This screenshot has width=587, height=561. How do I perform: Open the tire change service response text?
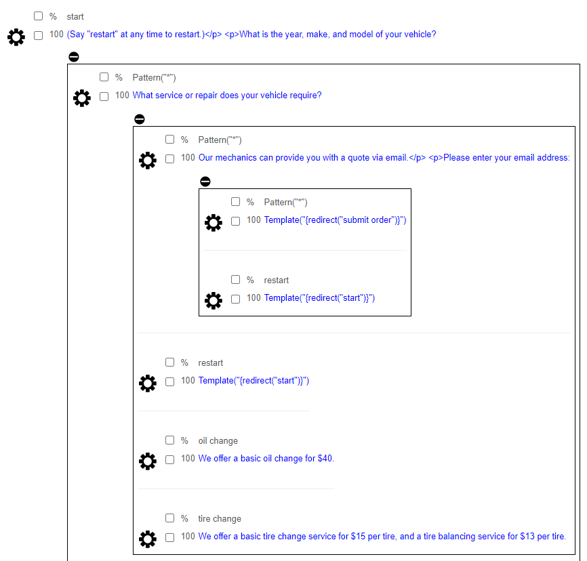pyautogui.click(x=382, y=536)
